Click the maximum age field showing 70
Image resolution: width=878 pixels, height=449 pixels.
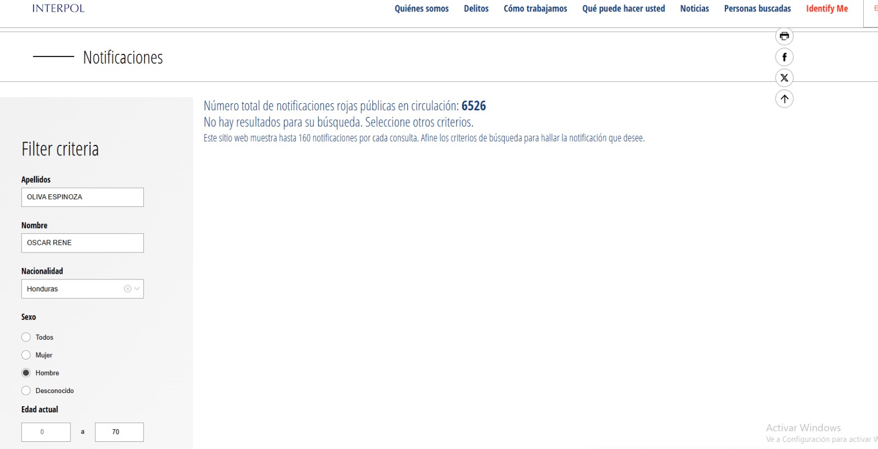click(119, 432)
